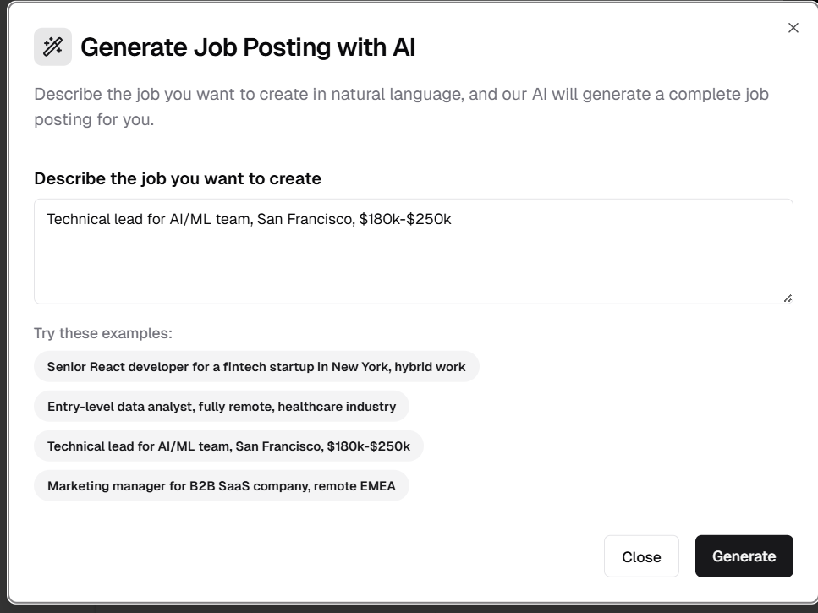Viewport: 818px width, 613px height.
Task: Click the word AI in the dialog title
Action: 404,47
